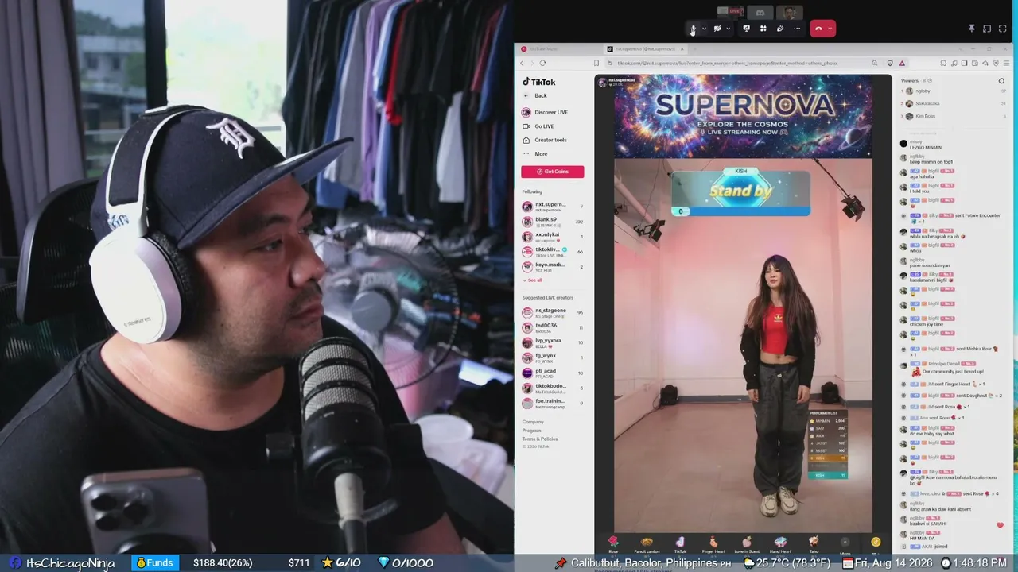Click the TikTok logo
Image resolution: width=1018 pixels, height=572 pixels.
pos(539,82)
